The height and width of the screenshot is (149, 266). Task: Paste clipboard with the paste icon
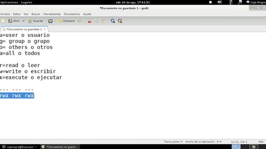(x=103, y=21)
